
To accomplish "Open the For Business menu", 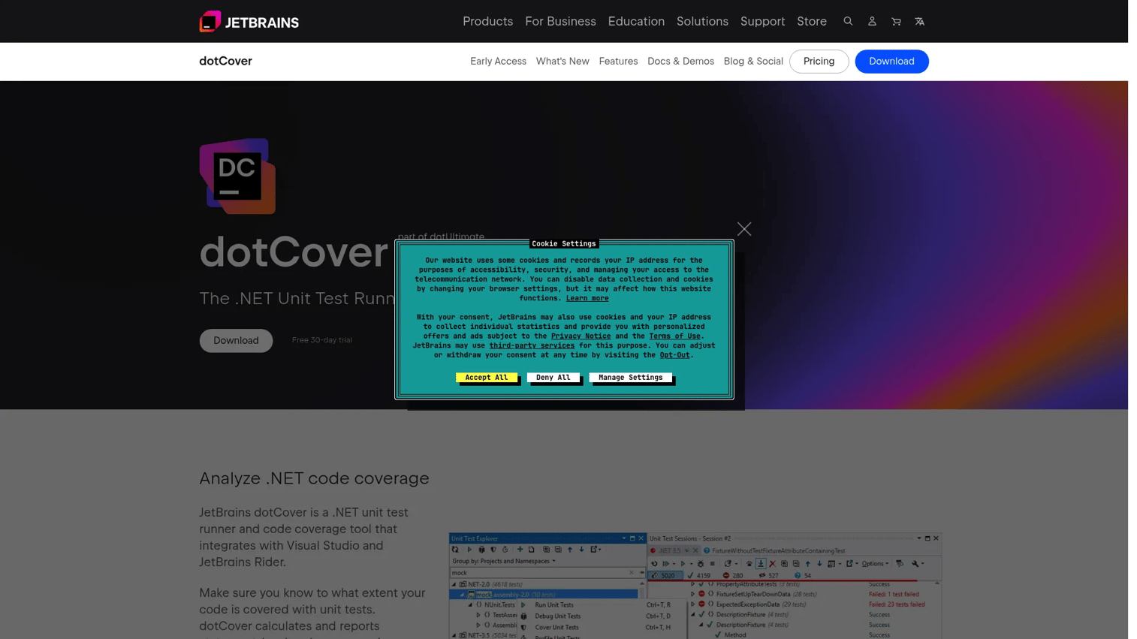I will click(560, 21).
